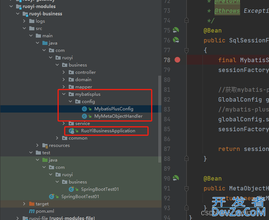Select the main folder in tree
Image resolution: width=269 pixels, height=220 pixels.
pyautogui.click(x=48, y=36)
